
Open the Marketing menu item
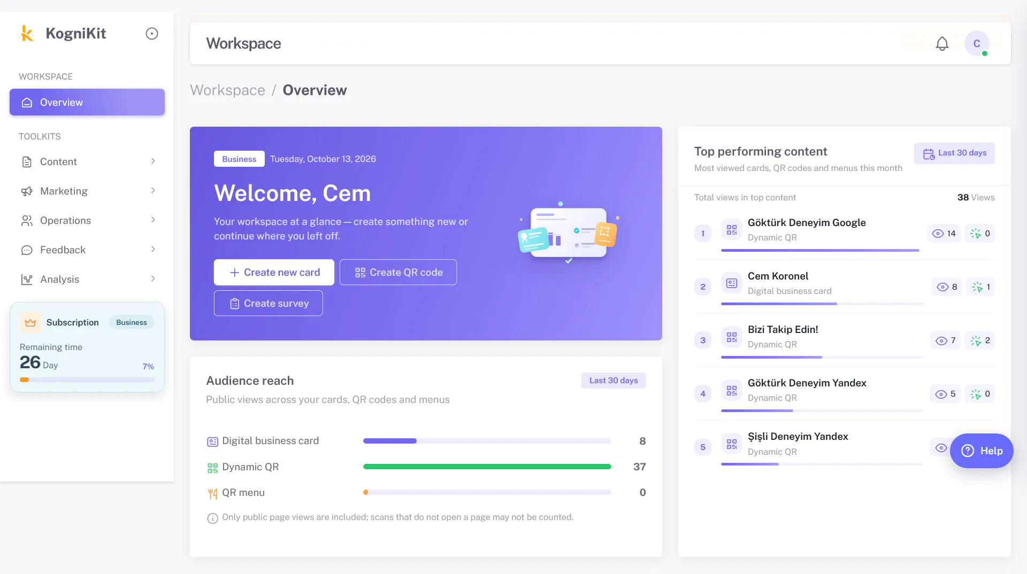pyautogui.click(x=87, y=191)
